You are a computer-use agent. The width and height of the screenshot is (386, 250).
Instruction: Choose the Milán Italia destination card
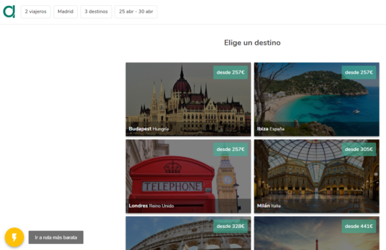(317, 176)
